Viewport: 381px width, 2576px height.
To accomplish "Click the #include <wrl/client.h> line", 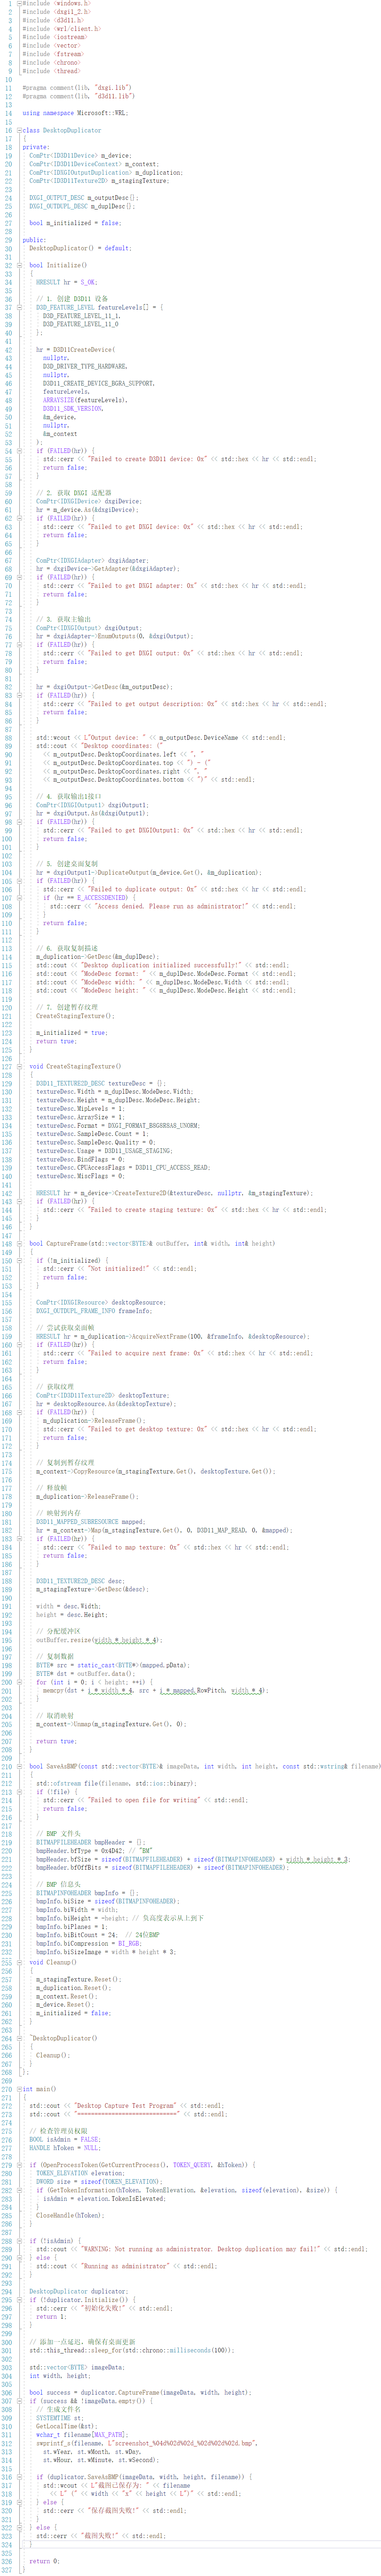I will pos(61,29).
